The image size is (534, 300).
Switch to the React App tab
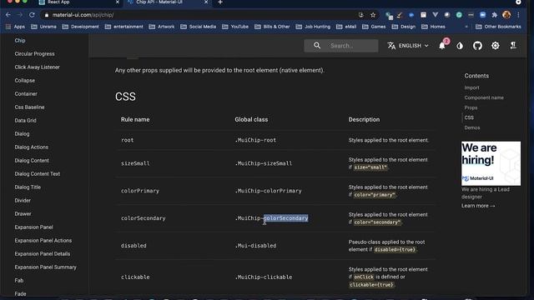(78, 2)
